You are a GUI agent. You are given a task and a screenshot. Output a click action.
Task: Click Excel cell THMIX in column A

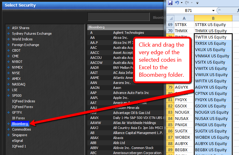(184, 31)
